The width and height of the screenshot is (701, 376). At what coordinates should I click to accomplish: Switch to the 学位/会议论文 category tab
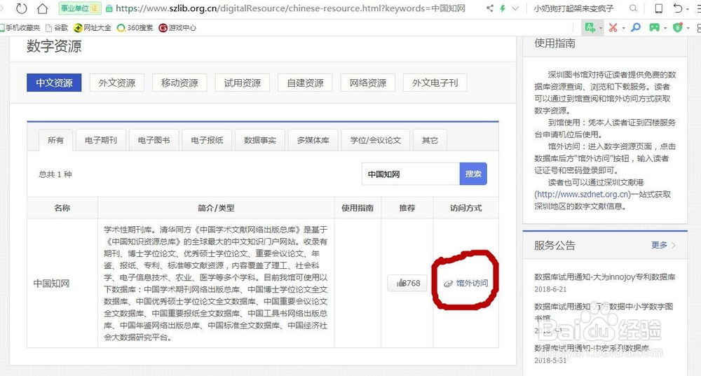tap(376, 140)
